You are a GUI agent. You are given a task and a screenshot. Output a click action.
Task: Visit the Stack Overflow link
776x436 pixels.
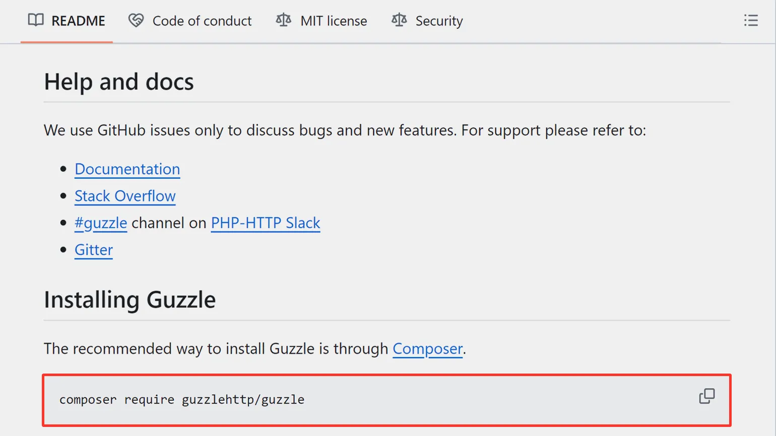125,196
